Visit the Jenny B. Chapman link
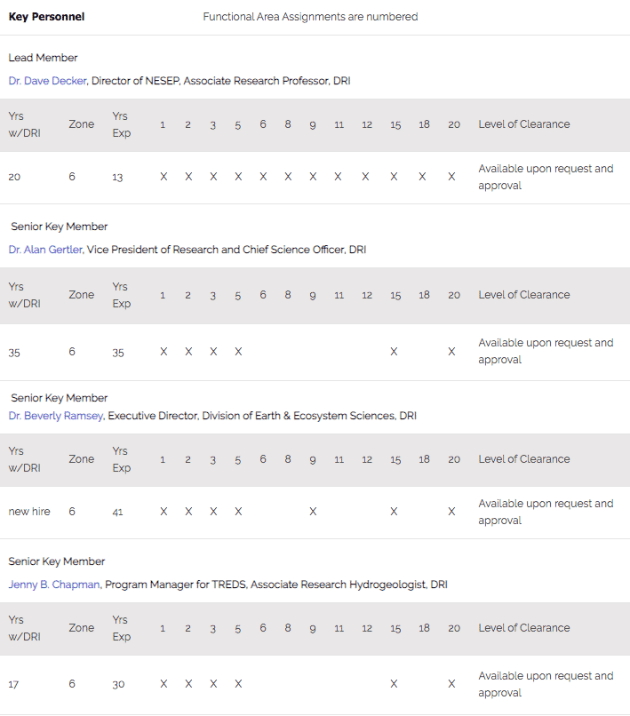This screenshot has width=630, height=716. click(54, 585)
